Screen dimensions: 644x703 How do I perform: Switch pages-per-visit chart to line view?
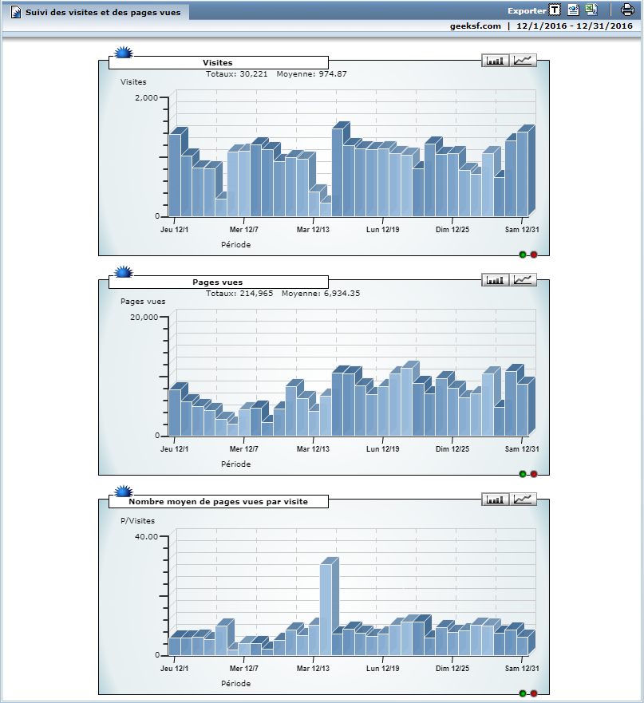pyautogui.click(x=523, y=499)
